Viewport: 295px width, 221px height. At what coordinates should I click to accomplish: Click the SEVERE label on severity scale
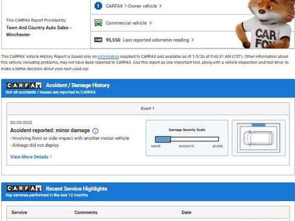pos(218,146)
